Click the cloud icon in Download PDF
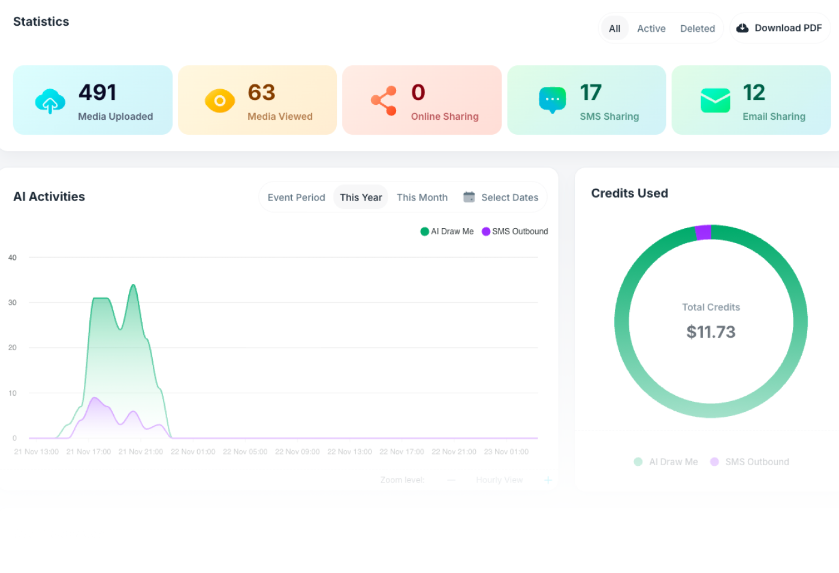 pos(743,28)
